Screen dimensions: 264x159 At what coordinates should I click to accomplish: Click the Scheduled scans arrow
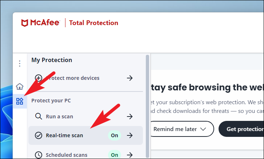[130, 155]
